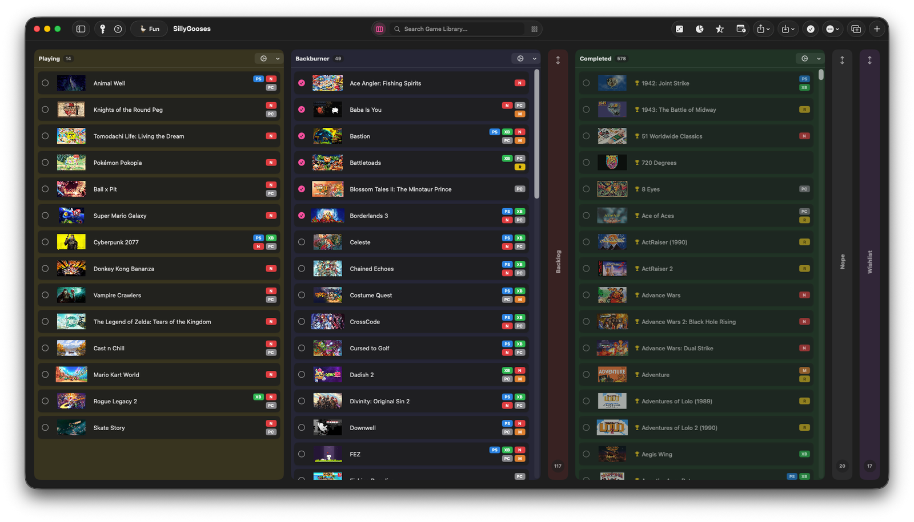This screenshot has width=914, height=522.
Task: Open the share dropdown in the toolbar
Action: (x=764, y=29)
